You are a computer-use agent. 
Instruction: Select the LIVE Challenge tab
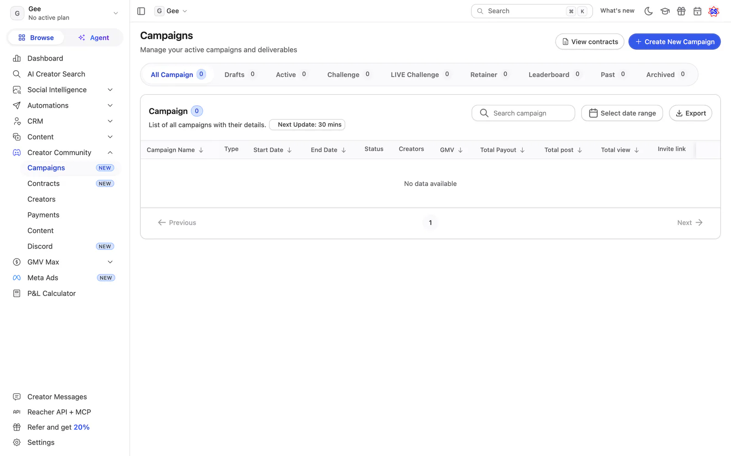pos(420,74)
